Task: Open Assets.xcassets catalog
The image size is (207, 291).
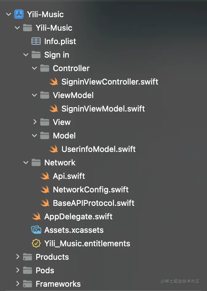Action: click(74, 230)
